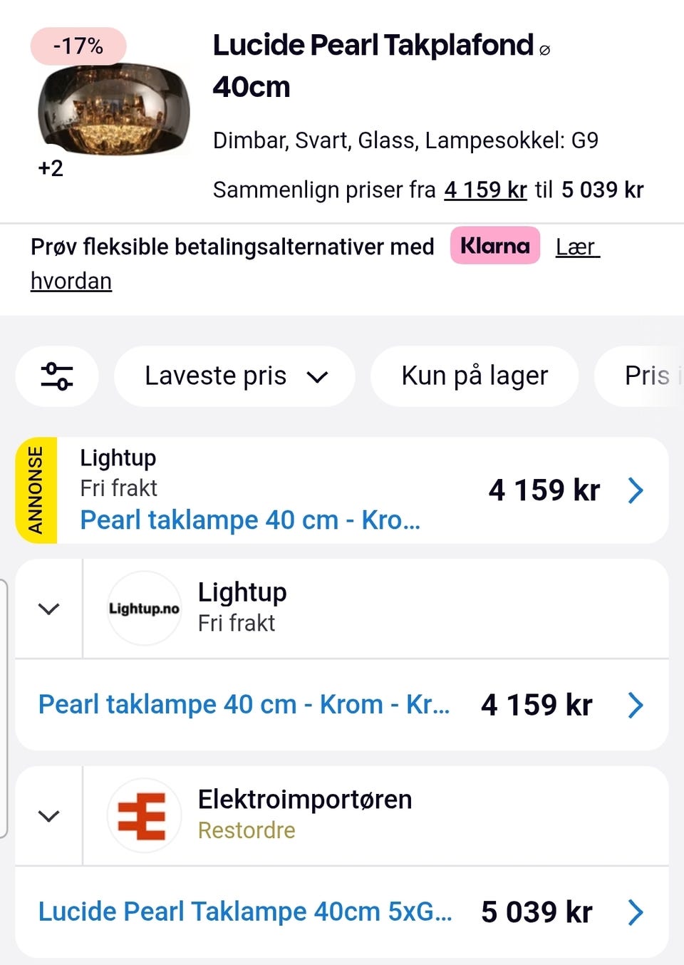
Task: Click arrow next to sponsored 4 159 kr
Action: (636, 490)
